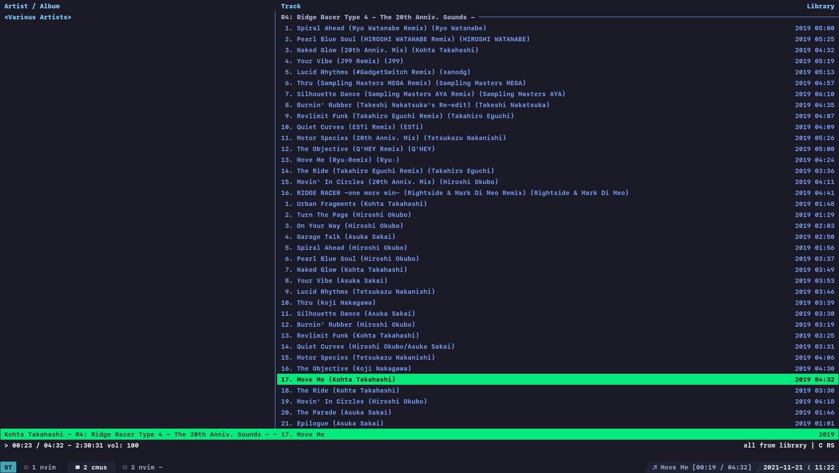Viewport: 839px width, 473px height.
Task: Select RIDGE RACER -one more win- remix track
Action: (x=558, y=193)
